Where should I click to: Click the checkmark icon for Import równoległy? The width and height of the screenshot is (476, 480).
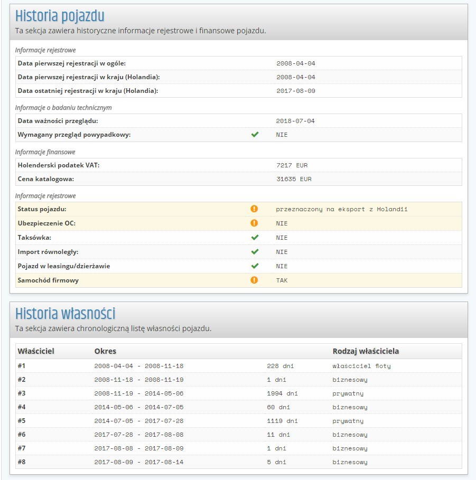coord(255,252)
